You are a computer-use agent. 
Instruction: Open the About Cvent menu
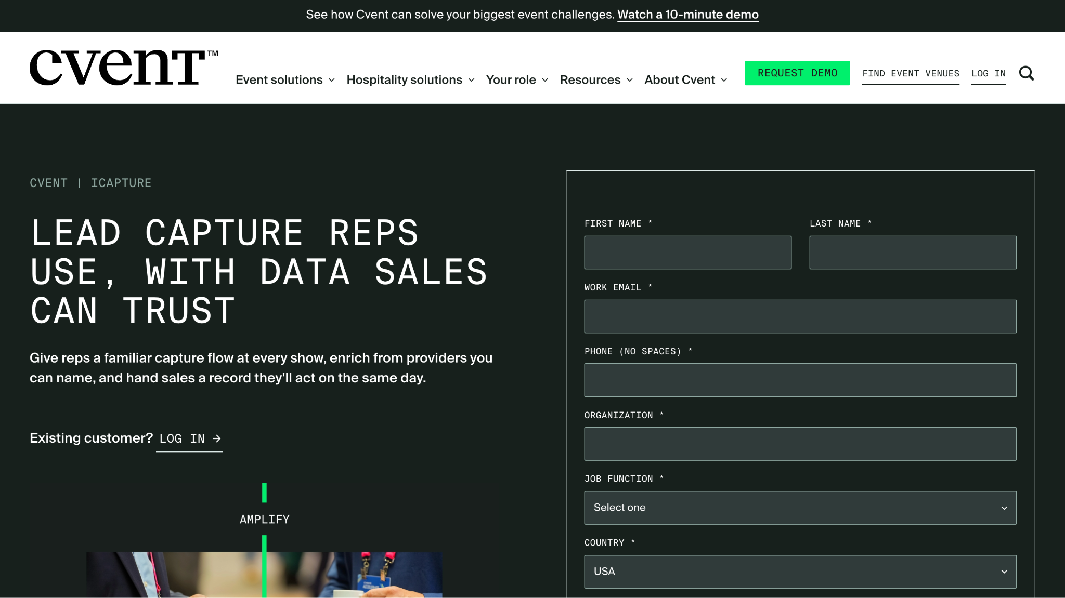[685, 79]
